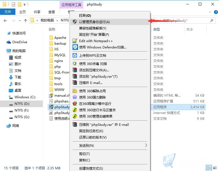
Task: Click WinRAR icon for 压缩到 phpStudy.rar 并 E-mail
Action: point(75,124)
